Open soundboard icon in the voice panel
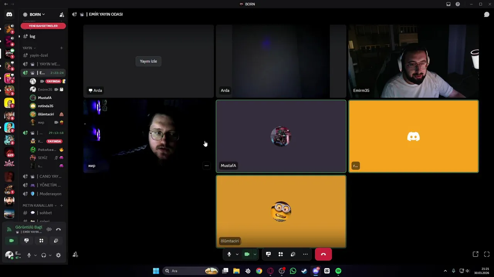494x277 pixels. point(56,240)
